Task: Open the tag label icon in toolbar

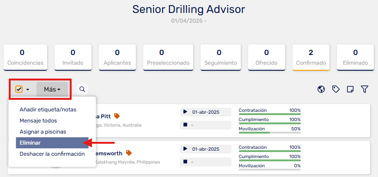Action: coord(335,89)
